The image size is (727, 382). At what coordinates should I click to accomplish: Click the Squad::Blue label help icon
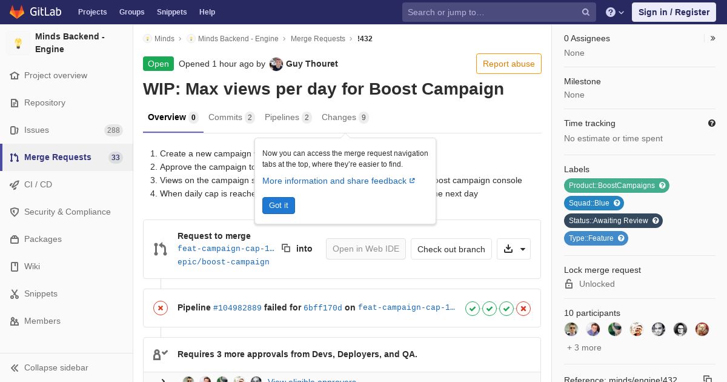point(617,203)
